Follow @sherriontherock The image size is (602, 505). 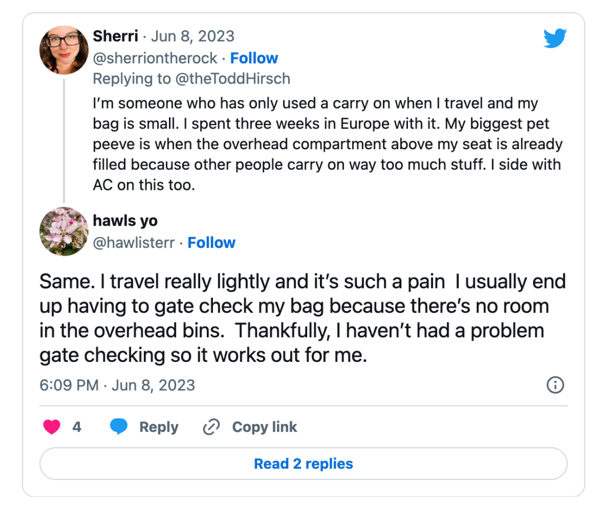[254, 58]
